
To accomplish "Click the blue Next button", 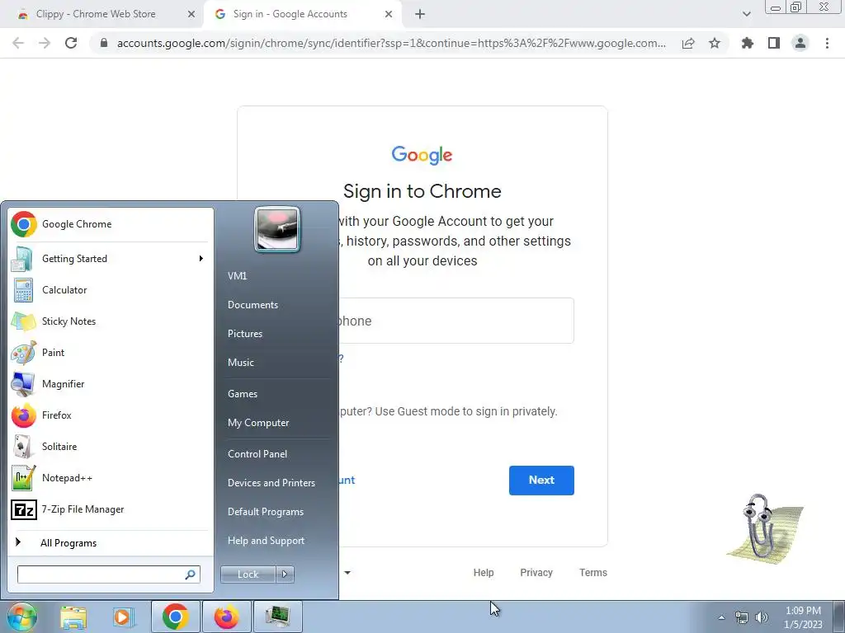I will [x=541, y=481].
